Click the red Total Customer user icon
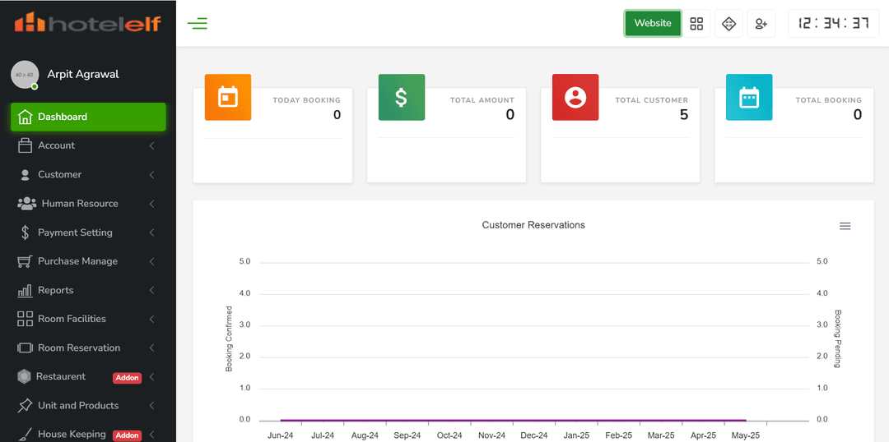 click(575, 97)
